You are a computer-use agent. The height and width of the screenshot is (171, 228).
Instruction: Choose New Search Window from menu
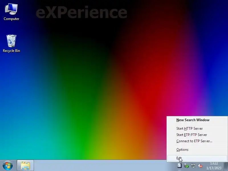[197, 120]
